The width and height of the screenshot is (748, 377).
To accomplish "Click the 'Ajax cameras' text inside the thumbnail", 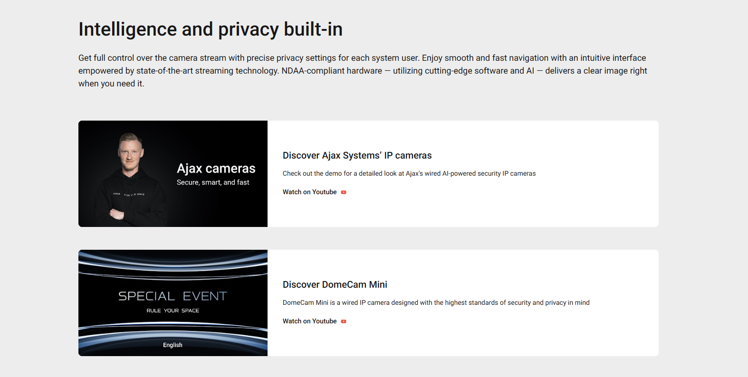I will [216, 169].
